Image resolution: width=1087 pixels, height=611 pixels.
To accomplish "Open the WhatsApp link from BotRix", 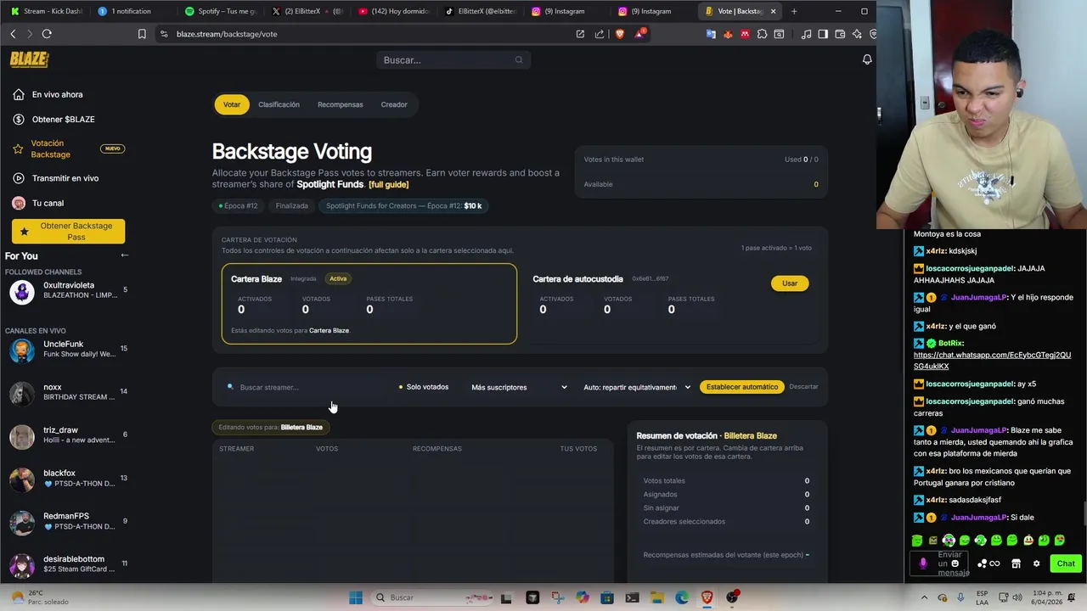I will click(x=992, y=361).
